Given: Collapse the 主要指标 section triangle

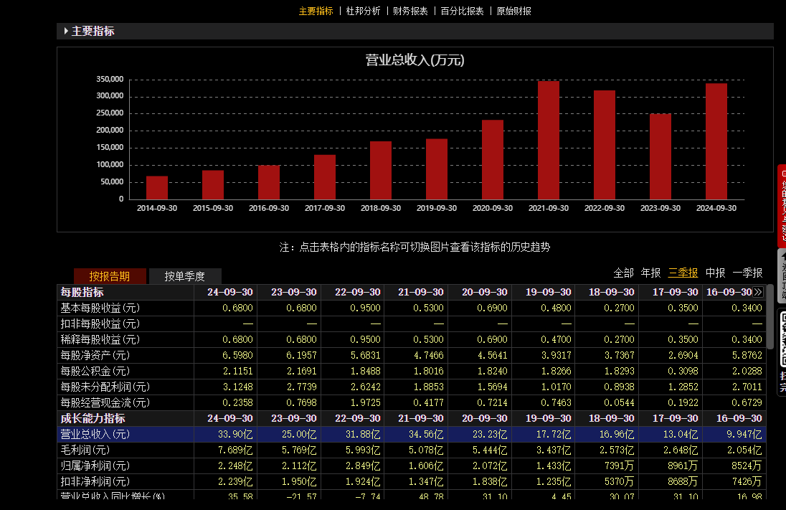Looking at the screenshot, I should click(x=66, y=32).
